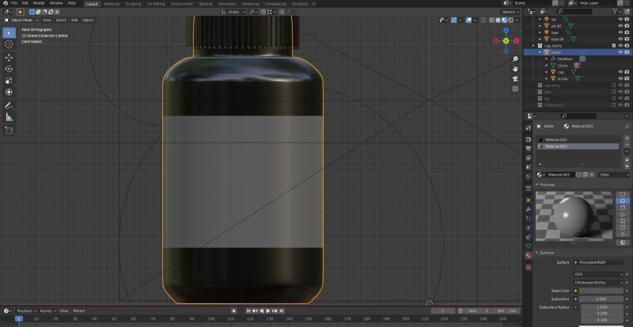
Task: Open the timeline Marker menu
Action: tap(79, 311)
